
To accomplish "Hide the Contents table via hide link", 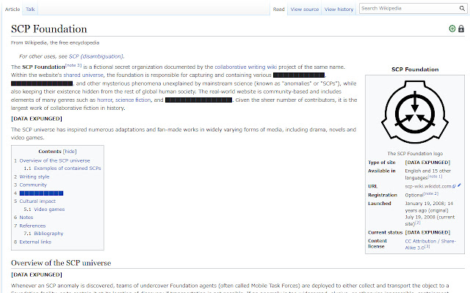I will (x=70, y=152).
